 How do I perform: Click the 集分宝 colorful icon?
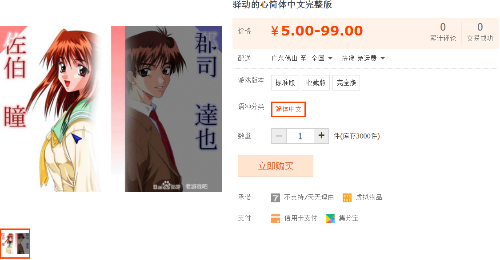click(x=330, y=218)
